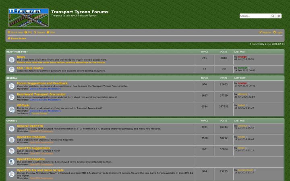Viewport: 290px width, 181px height.
Task: Click the Real-World Transport Discussion row icon
Action: point(12,97)
